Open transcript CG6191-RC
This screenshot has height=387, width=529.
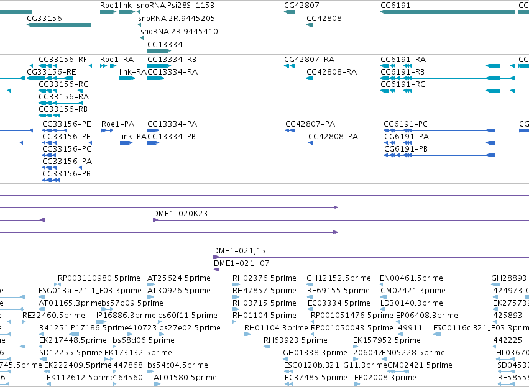click(x=403, y=84)
